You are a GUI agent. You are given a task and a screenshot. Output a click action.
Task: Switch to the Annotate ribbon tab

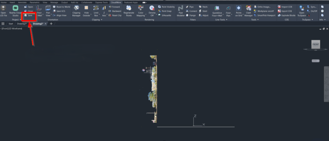22,2
